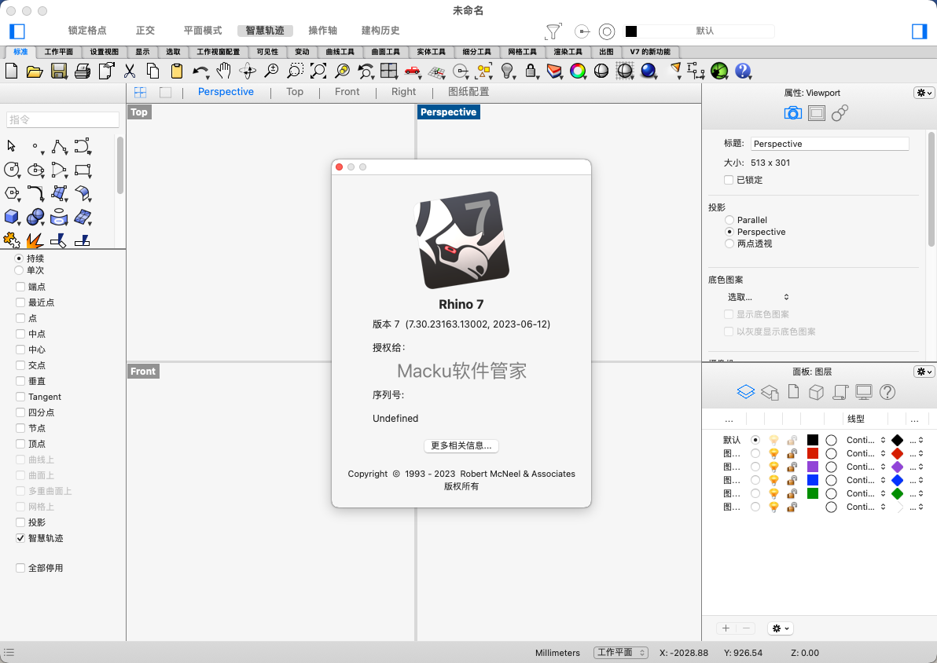937x663 pixels.
Task: Select the 单次 radio button
Action: tap(19, 270)
